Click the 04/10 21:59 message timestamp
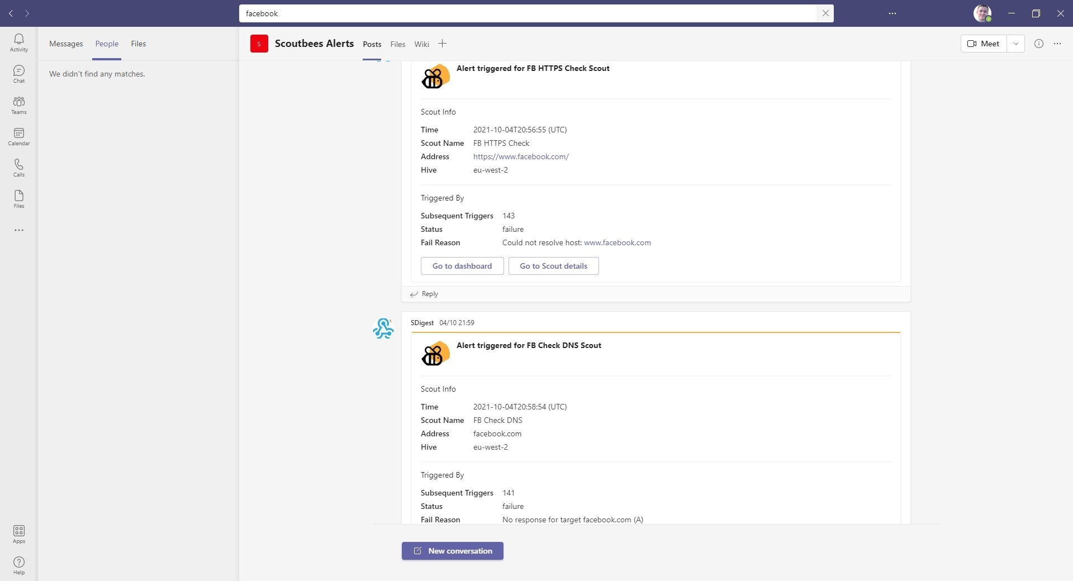Screen dimensions: 1073x581 tap(457, 323)
